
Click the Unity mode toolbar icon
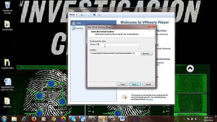coord(99,15)
